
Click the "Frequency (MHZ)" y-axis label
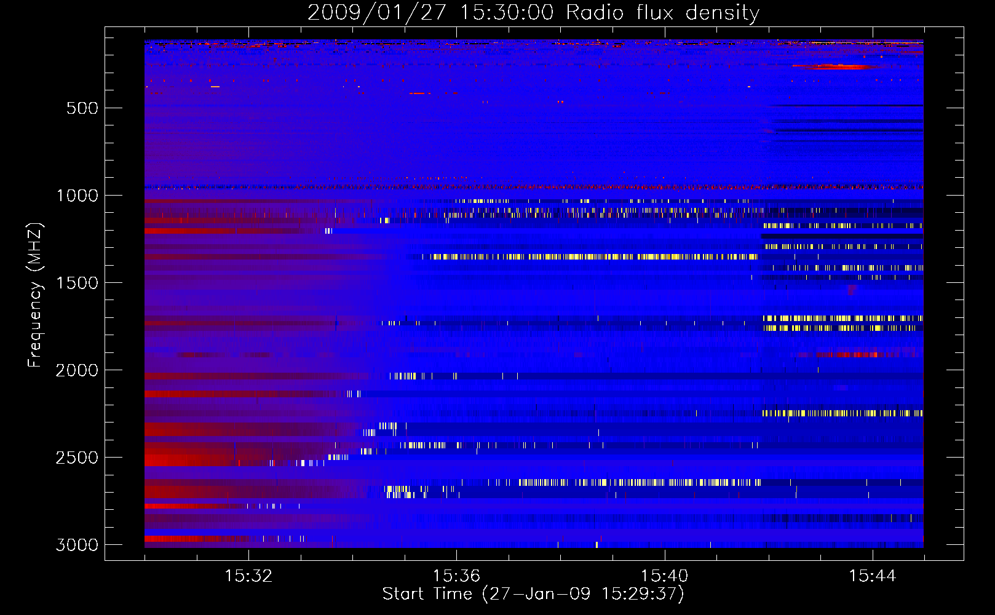click(35, 295)
